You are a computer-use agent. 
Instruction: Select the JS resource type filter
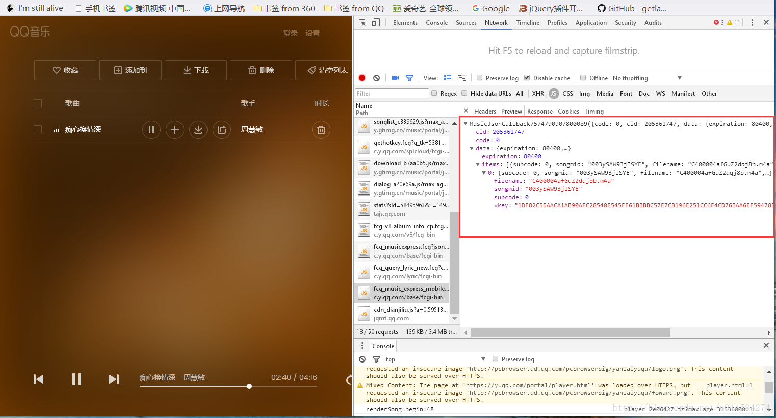pos(553,93)
